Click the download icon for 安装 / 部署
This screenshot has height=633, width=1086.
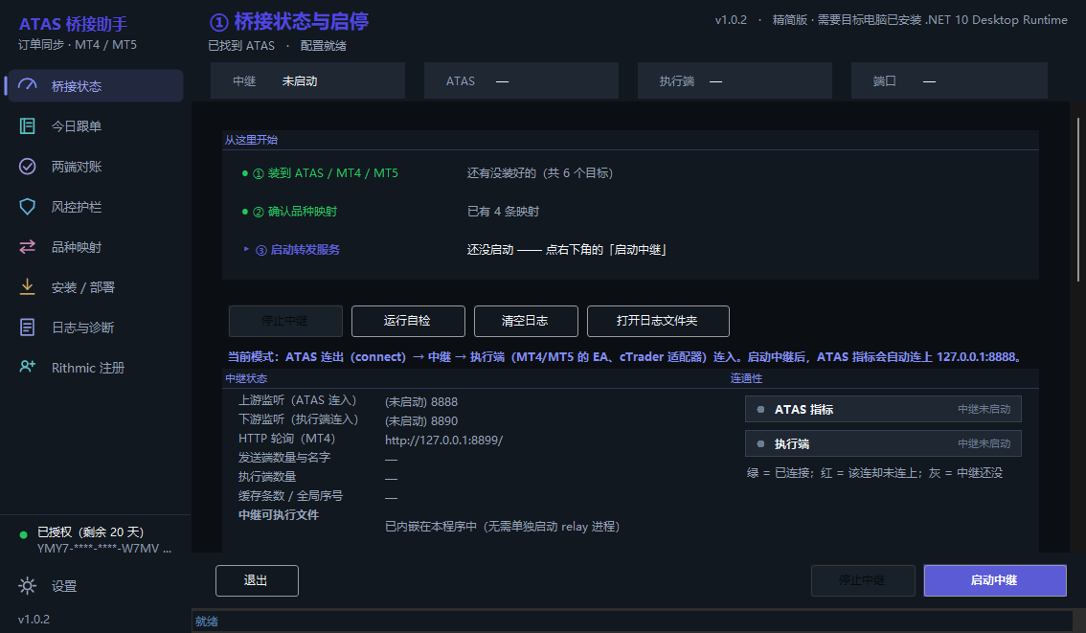[x=27, y=286]
